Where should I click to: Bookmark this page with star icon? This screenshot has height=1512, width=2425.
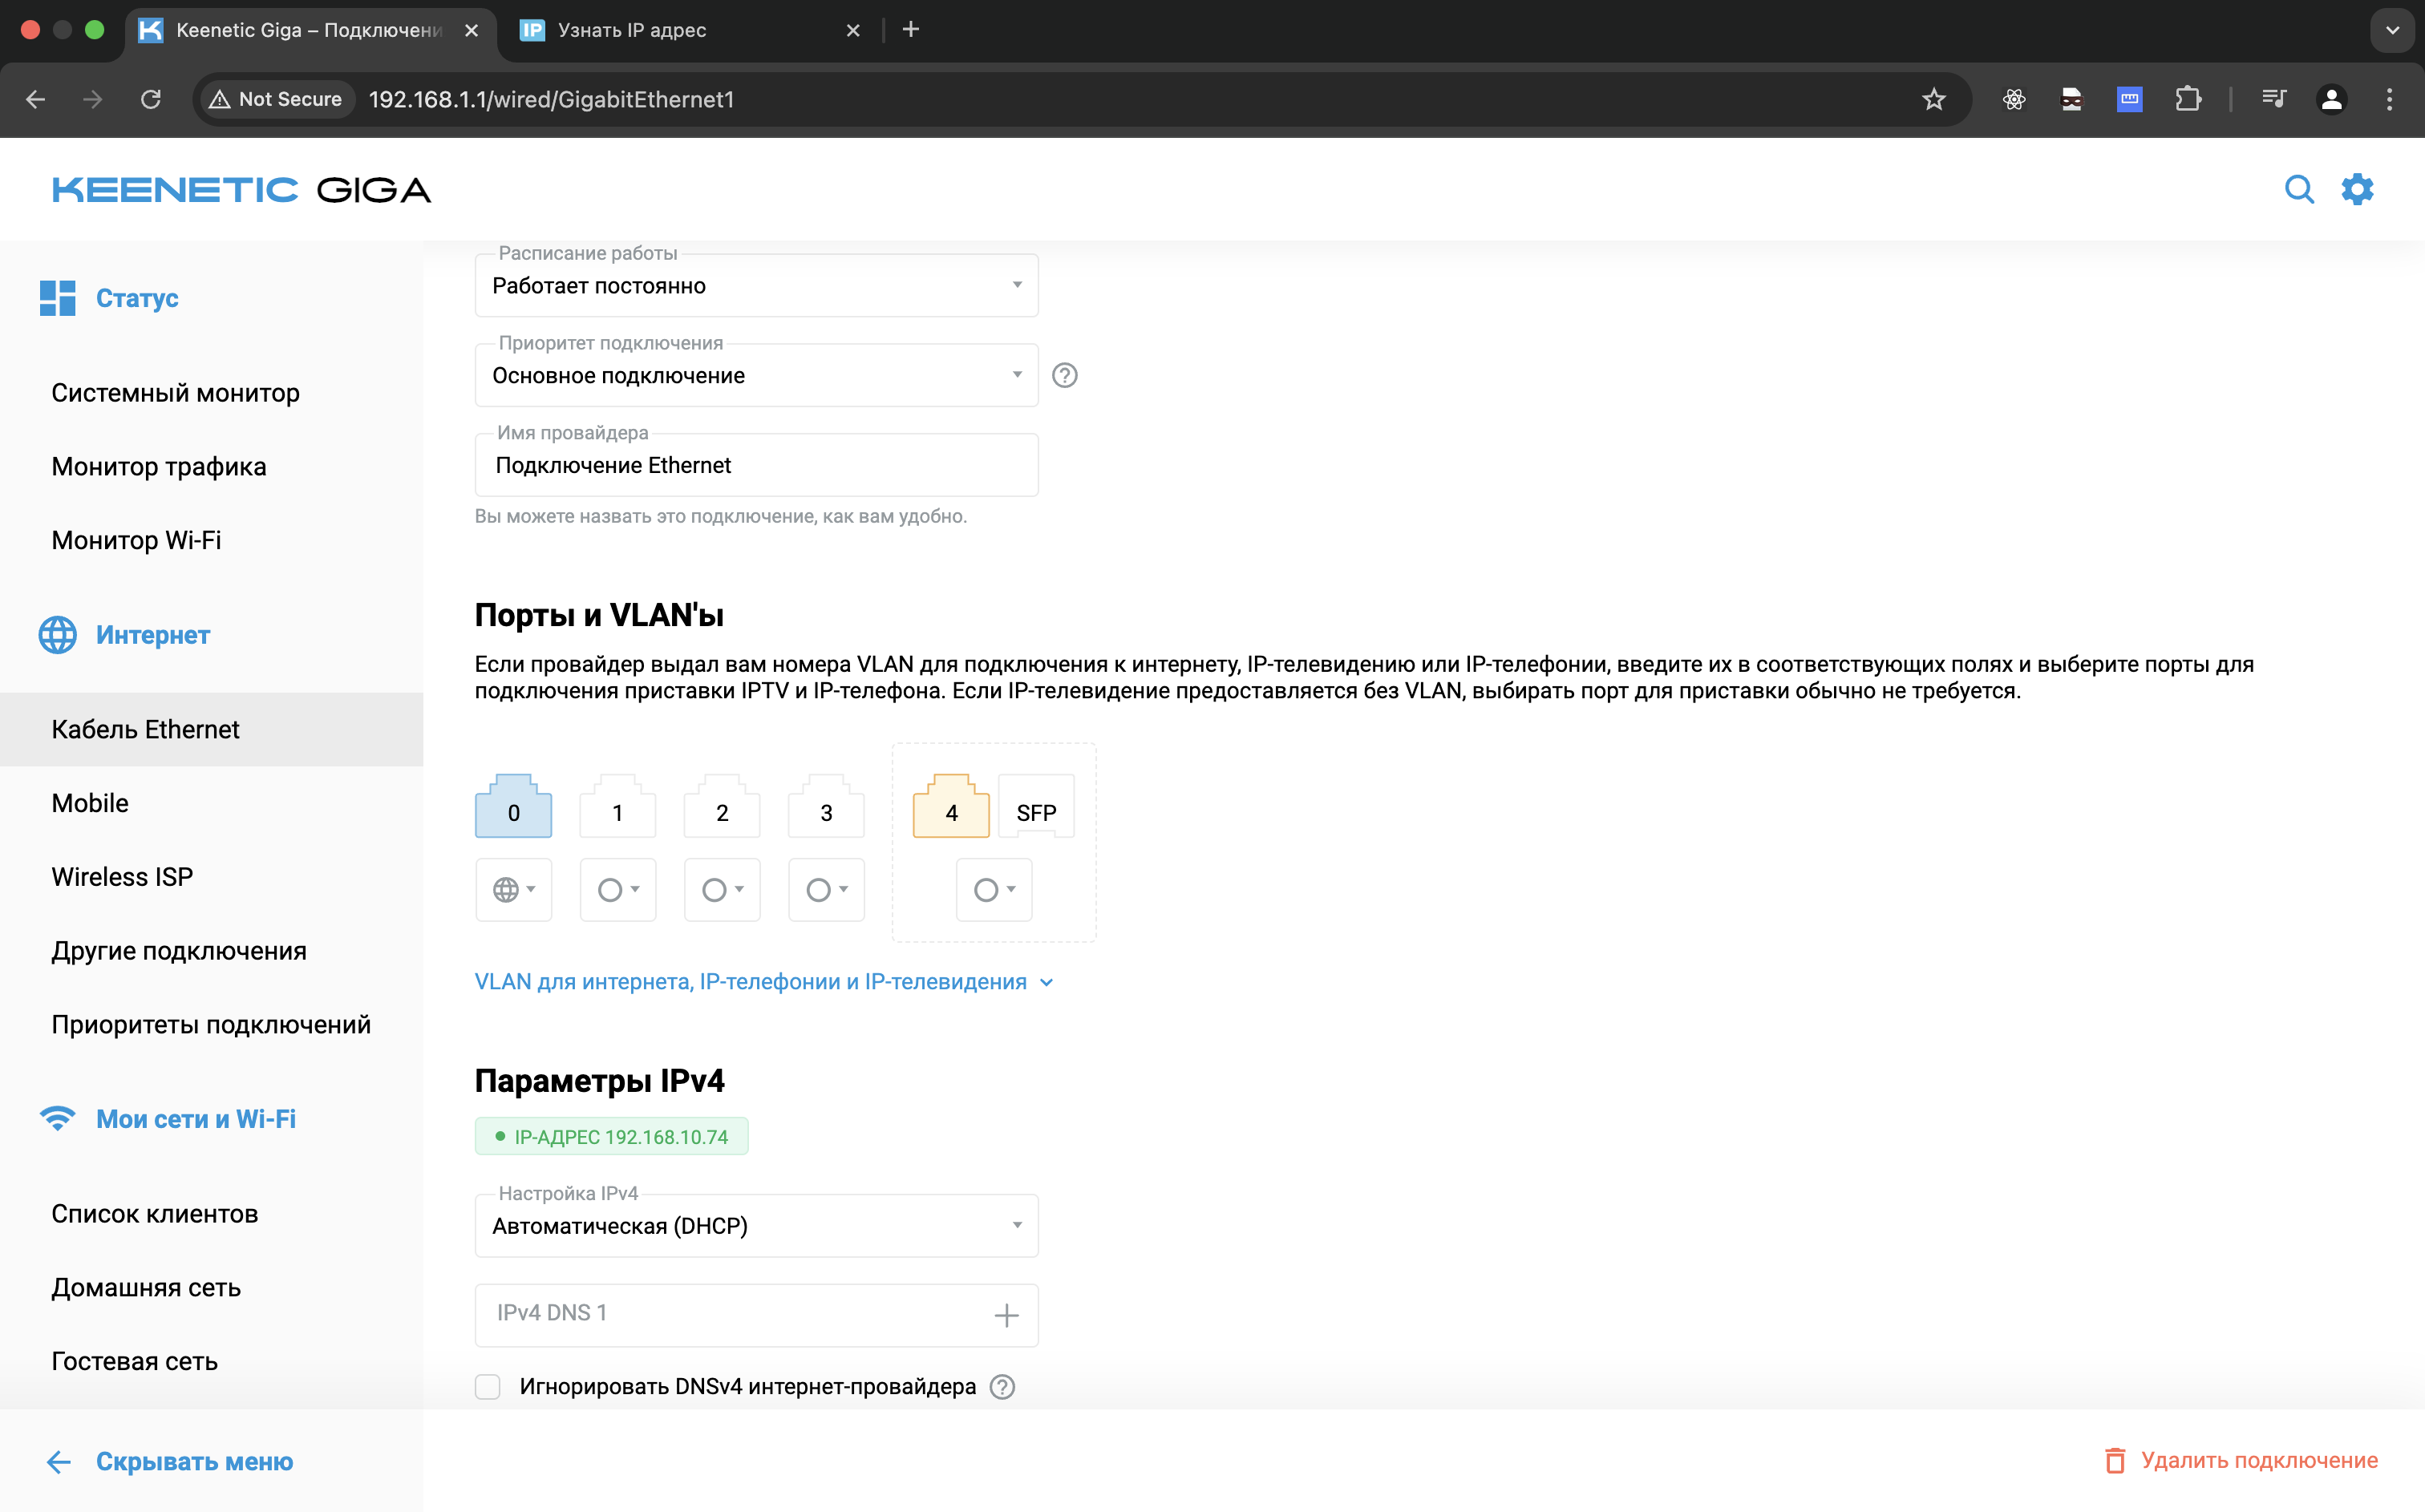pos(1934,99)
